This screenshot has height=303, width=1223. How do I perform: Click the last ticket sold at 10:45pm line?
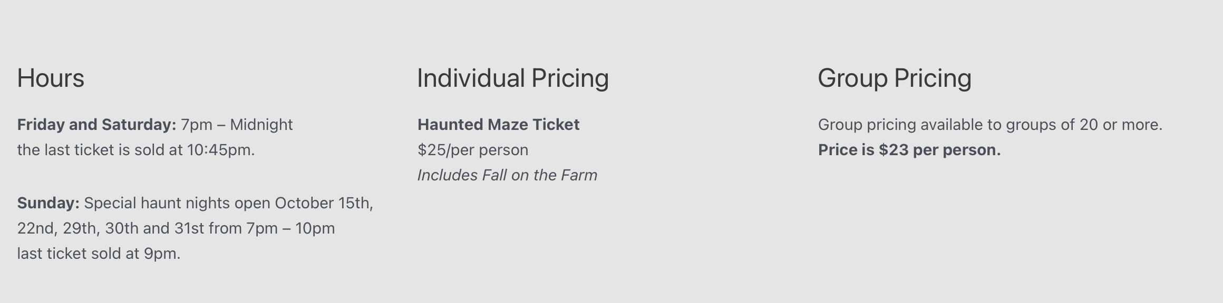pyautogui.click(x=136, y=150)
